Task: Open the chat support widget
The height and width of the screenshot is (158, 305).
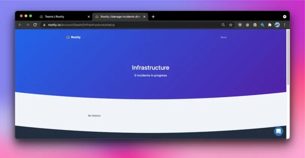Action: 279,131
